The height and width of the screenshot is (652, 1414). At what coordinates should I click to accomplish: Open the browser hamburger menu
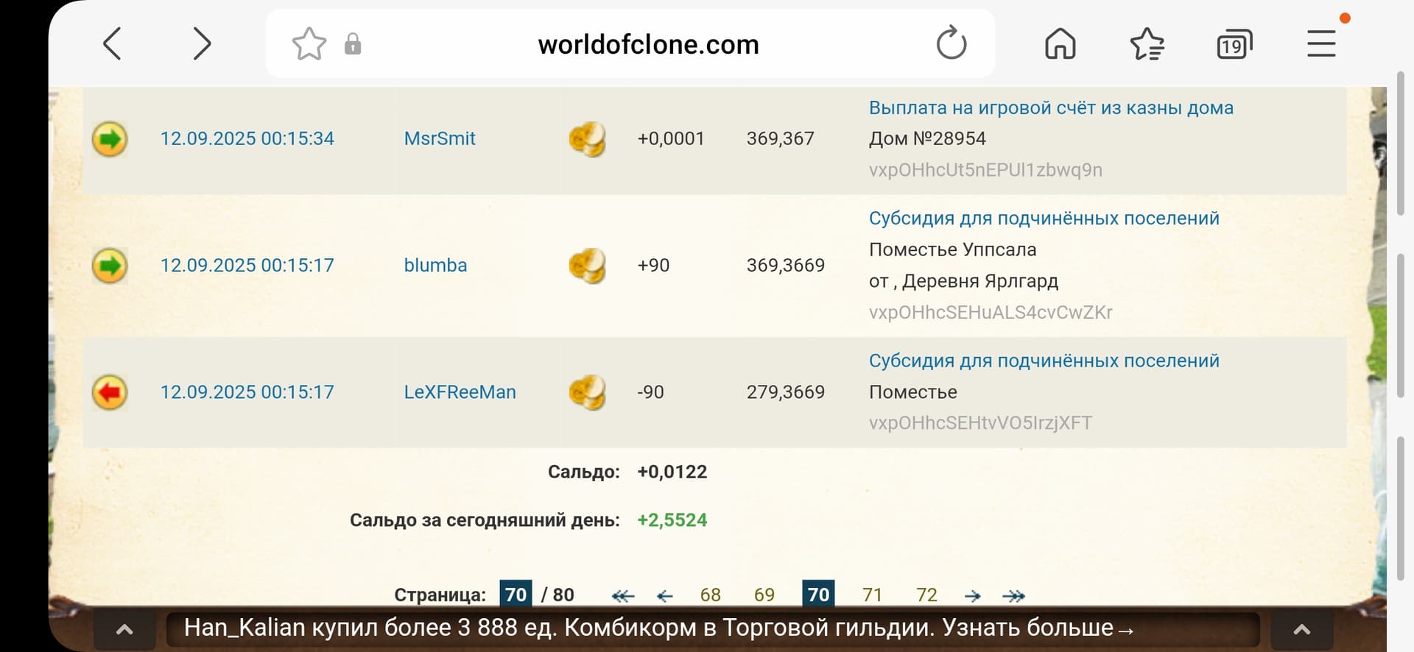1321,44
